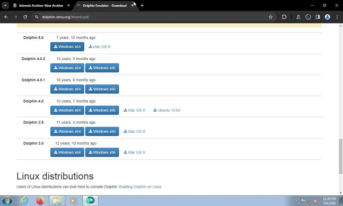Open the clock showing 11:29 PM

329,201
